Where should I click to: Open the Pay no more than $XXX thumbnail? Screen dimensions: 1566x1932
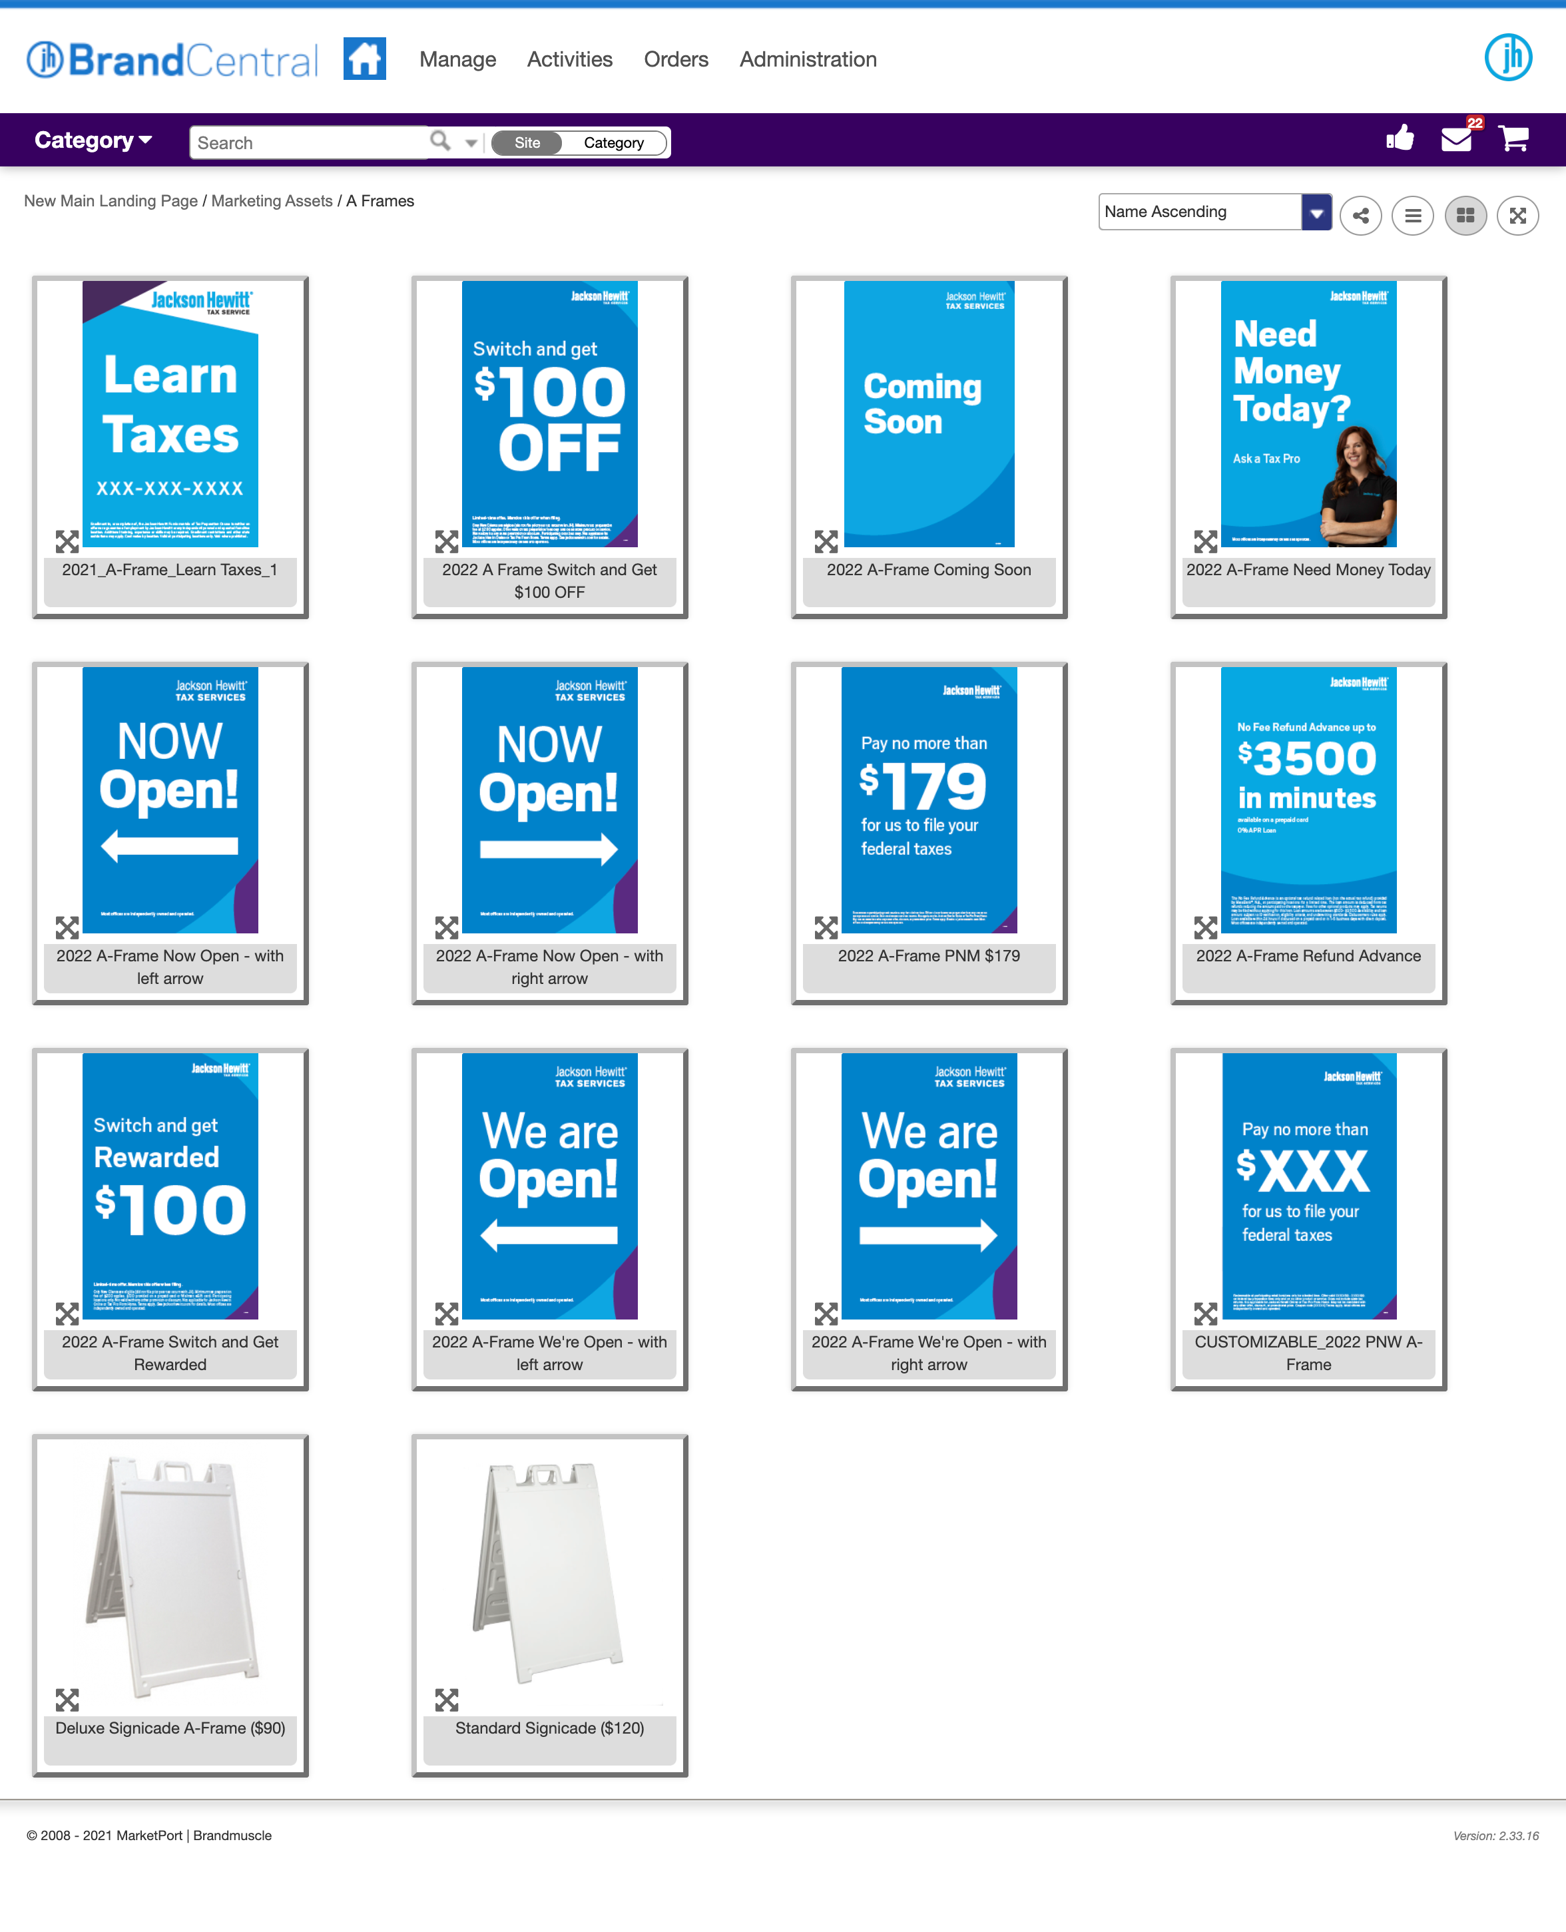[1309, 1186]
